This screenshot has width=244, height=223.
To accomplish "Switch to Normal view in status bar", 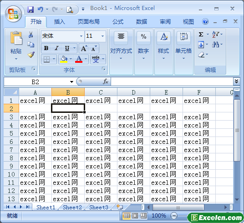I will click(x=127, y=216).
